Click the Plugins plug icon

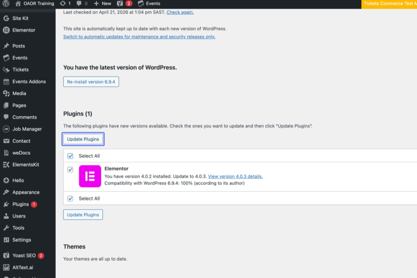(6, 204)
